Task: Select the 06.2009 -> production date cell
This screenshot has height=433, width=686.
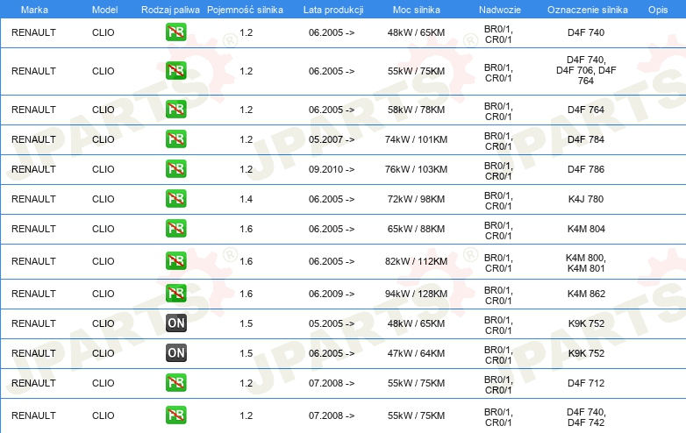Action: pyautogui.click(x=332, y=294)
